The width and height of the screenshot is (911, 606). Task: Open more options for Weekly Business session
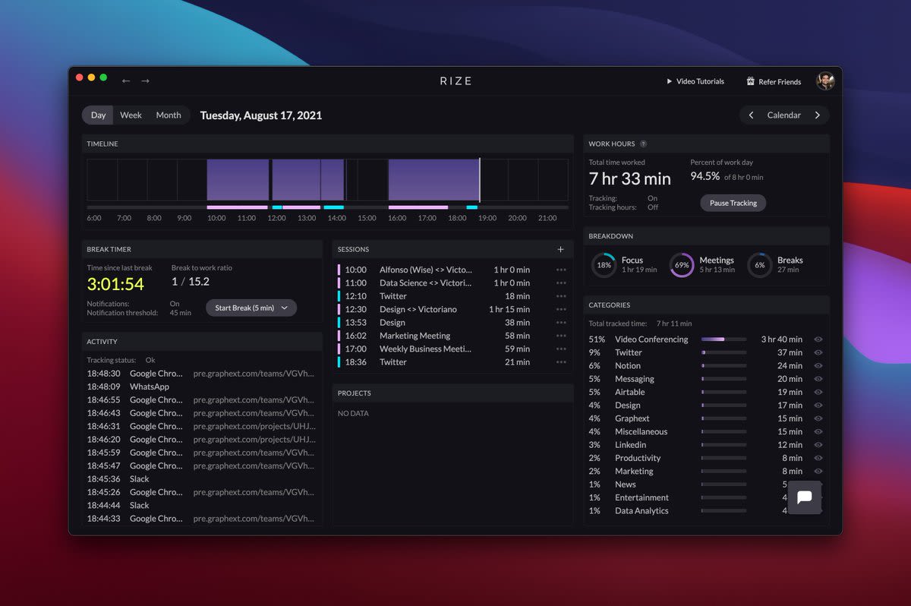pyautogui.click(x=561, y=349)
